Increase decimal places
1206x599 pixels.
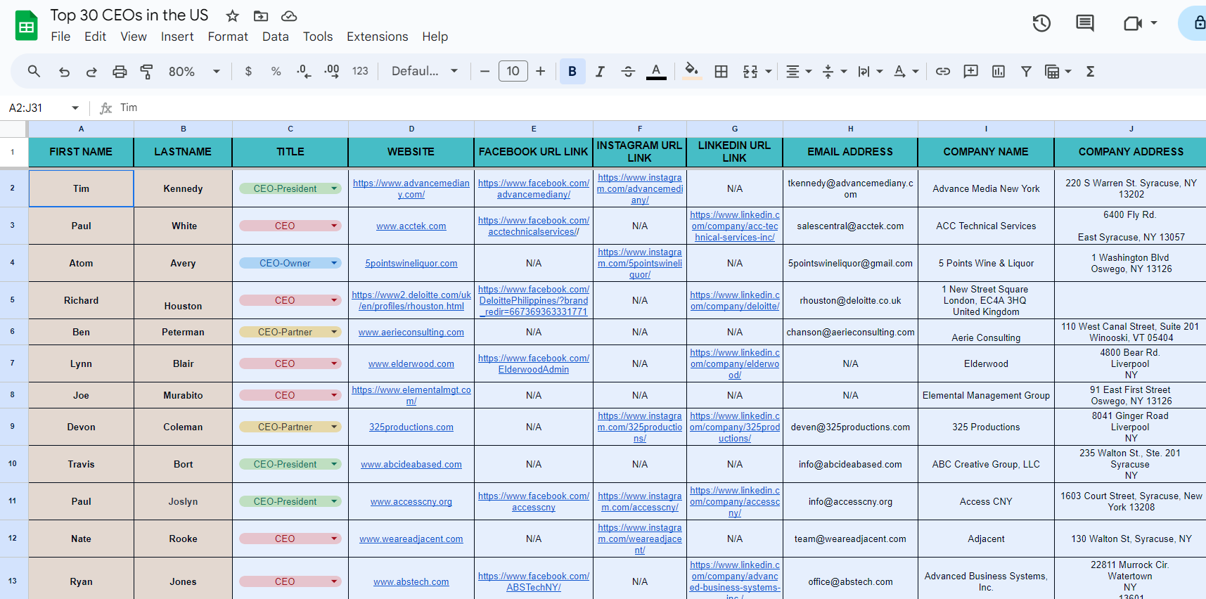332,71
